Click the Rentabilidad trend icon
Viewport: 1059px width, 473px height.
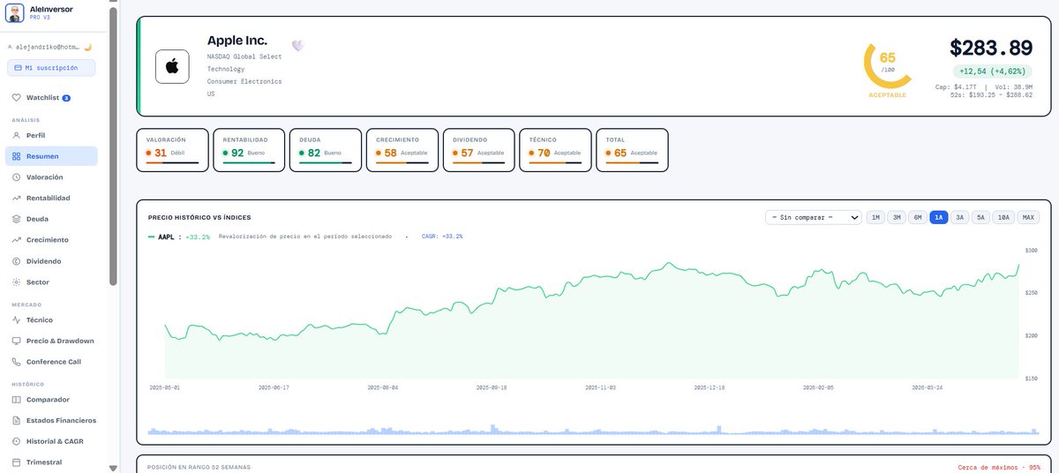coord(17,199)
